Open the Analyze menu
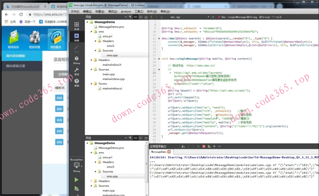 pyautogui.click(x=126, y=11)
